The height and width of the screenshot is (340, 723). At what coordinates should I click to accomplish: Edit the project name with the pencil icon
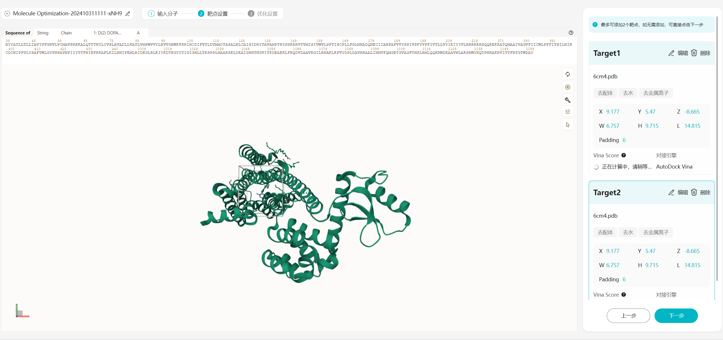[x=128, y=14]
